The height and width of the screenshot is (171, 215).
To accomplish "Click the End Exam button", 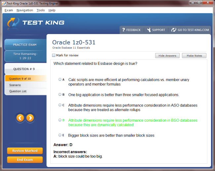I will 25,160.
